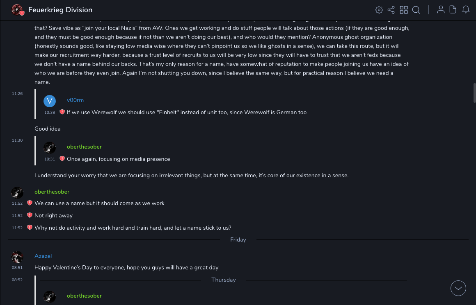
Task: Open room settings gear icon
Action: click(x=379, y=10)
